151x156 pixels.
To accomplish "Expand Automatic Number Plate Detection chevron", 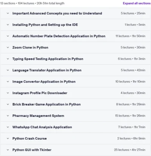I will point(8,36).
